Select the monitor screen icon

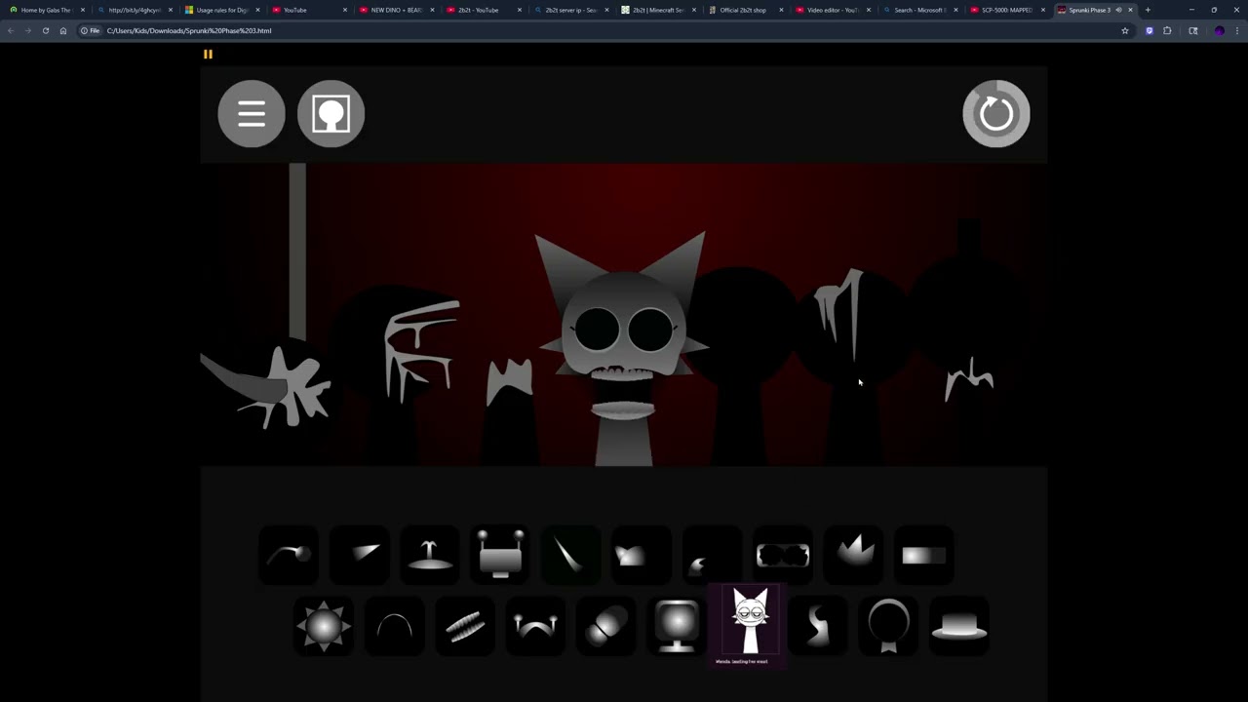tap(677, 626)
